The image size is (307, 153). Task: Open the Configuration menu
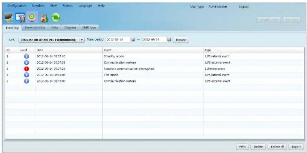17,6
